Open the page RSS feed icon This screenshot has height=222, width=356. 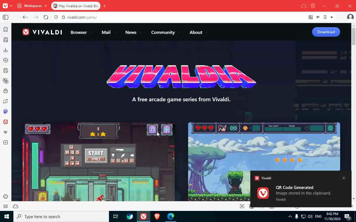coord(311,17)
